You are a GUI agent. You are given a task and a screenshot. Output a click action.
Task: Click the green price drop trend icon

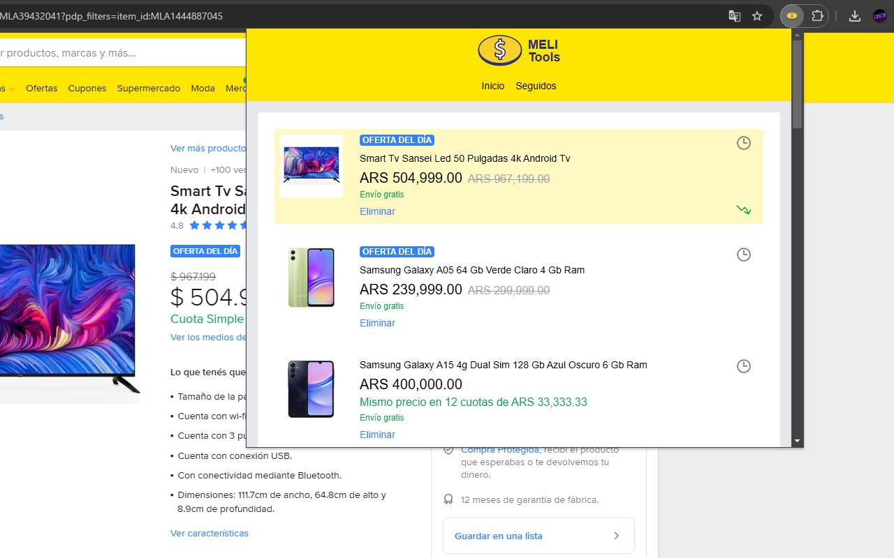(x=744, y=210)
